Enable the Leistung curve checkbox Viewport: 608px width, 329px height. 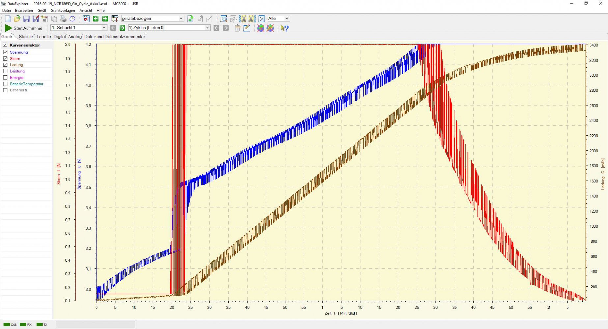[5, 71]
